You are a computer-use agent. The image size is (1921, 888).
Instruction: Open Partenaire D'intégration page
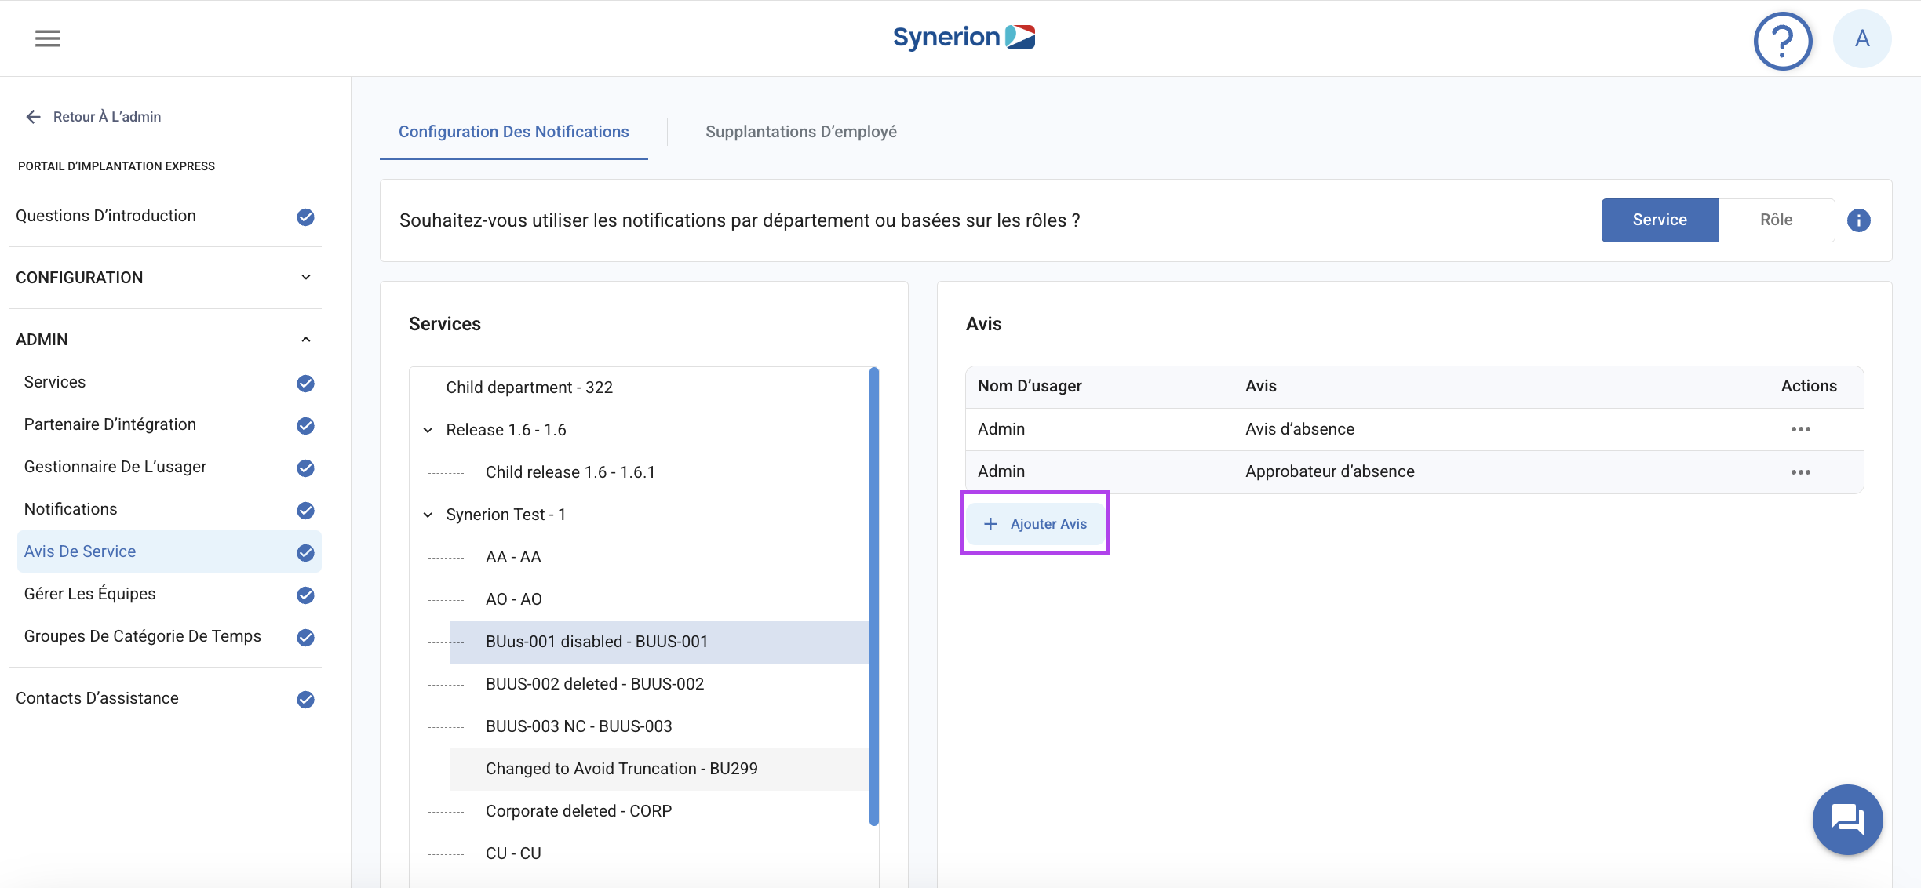pyautogui.click(x=110, y=424)
